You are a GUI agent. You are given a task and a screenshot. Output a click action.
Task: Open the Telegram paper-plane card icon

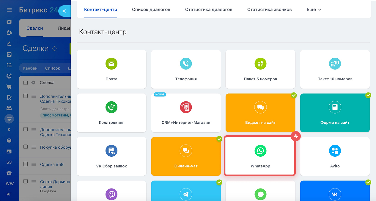tap(186, 194)
